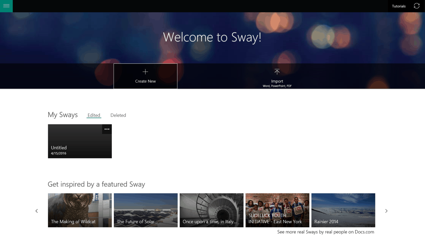This screenshot has width=425, height=248.
Task: Toggle to Deleted filter under My Sways
Action: 118,115
